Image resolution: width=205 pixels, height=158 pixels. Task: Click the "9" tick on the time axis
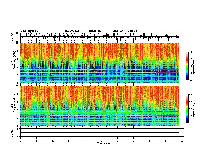[166, 141]
